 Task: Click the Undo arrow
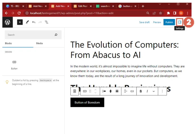tap(34, 22)
